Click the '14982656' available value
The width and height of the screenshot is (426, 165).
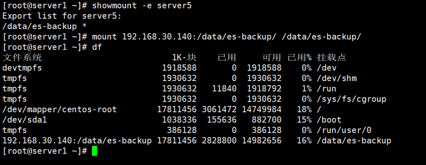(x=262, y=141)
